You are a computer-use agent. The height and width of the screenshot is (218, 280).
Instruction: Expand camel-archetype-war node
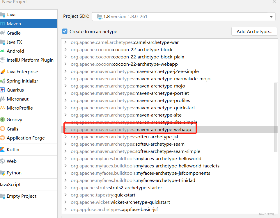[x=65, y=42]
